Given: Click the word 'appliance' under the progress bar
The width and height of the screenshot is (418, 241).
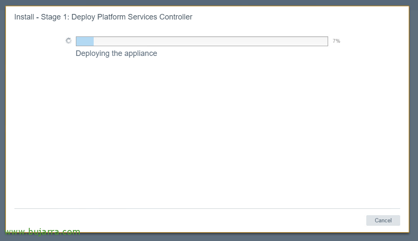Looking at the screenshot, I should [141, 53].
